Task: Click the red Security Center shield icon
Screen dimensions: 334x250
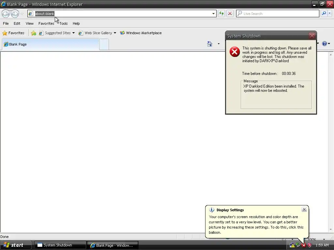Action: [310, 245]
